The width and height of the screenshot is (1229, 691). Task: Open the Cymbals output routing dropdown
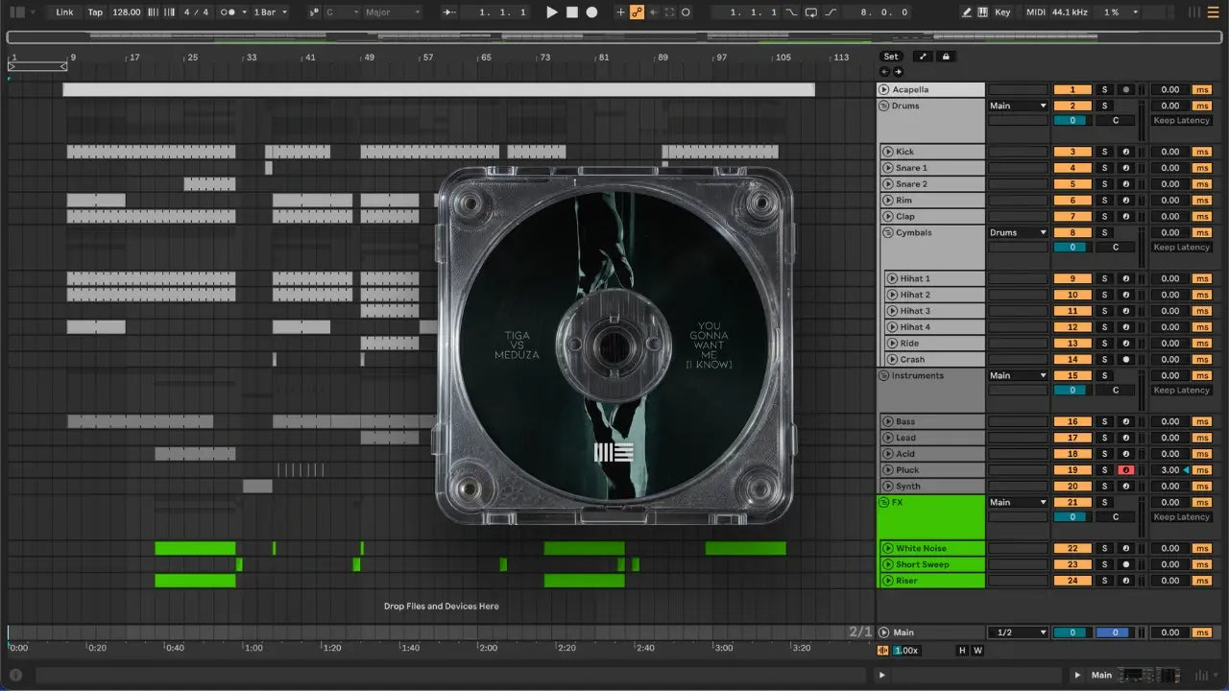point(1018,232)
